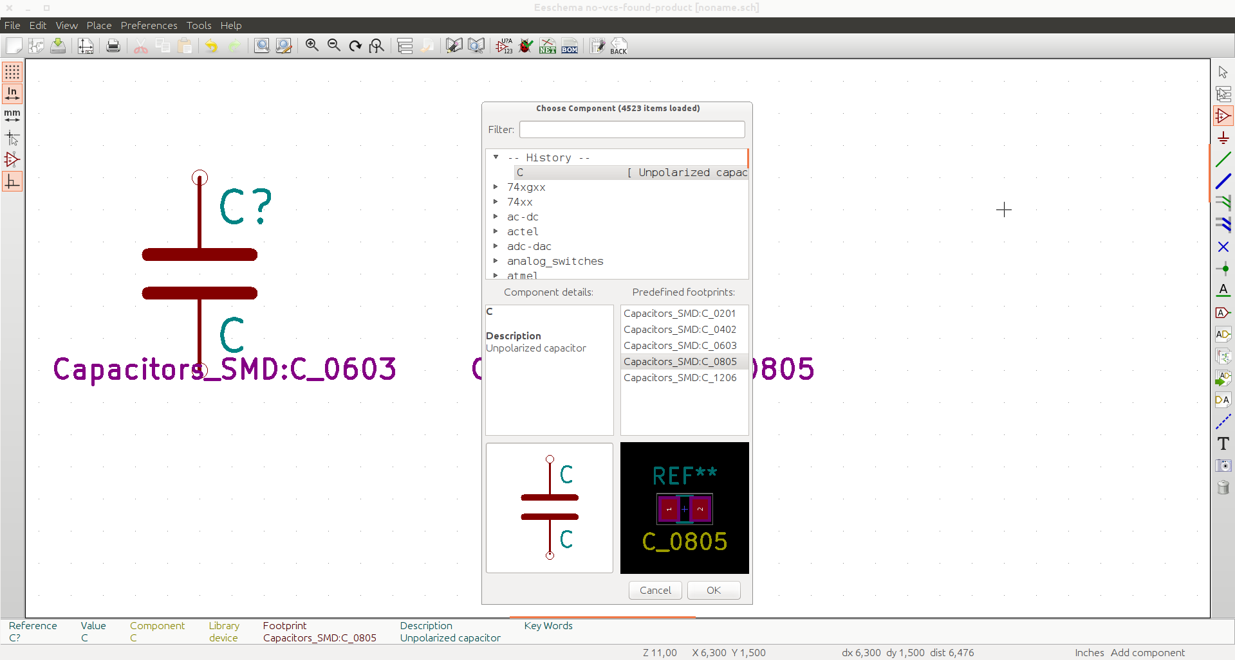Select the Place wire tool
This screenshot has width=1235, height=660.
[x=1223, y=160]
